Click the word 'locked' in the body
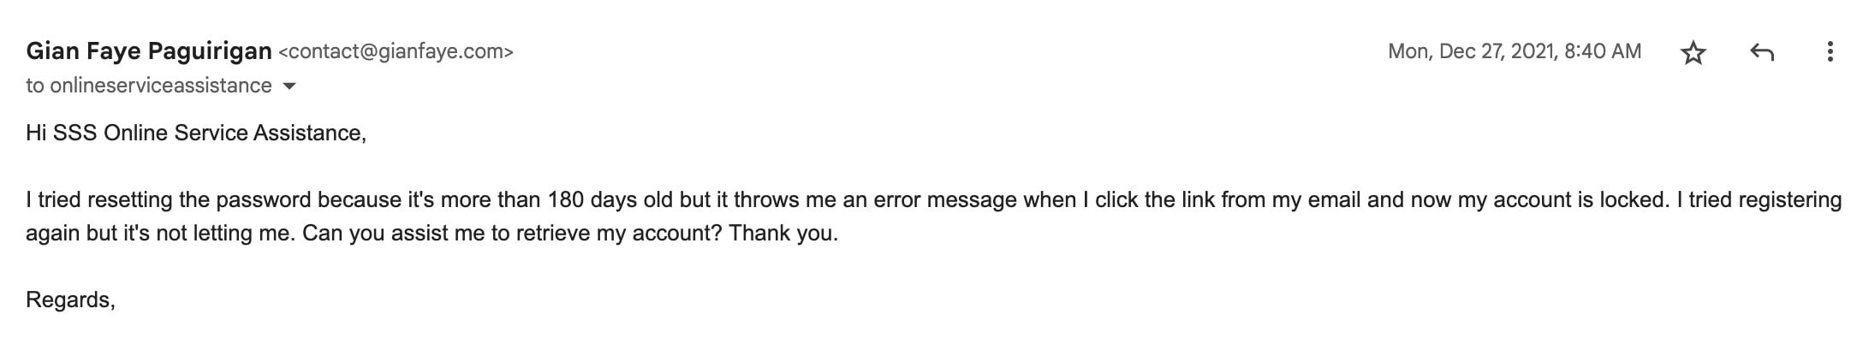1863x344 pixels. pos(1633,200)
